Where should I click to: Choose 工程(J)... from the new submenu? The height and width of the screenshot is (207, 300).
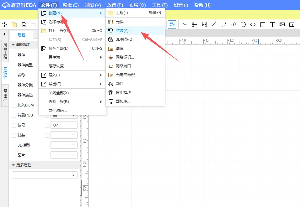(135, 13)
